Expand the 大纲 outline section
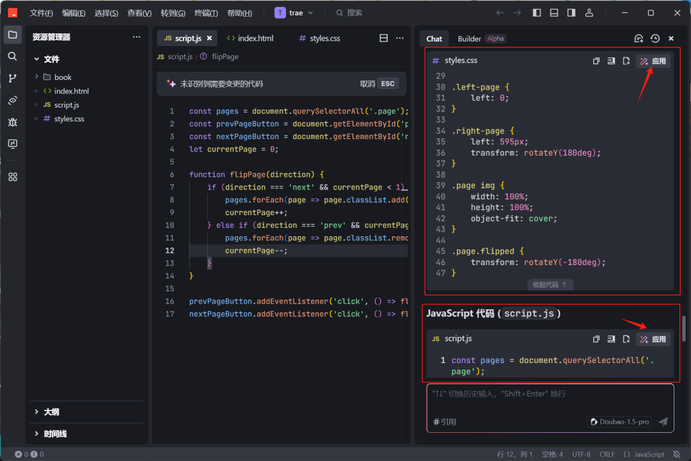Image resolution: width=691 pixels, height=461 pixels. [x=51, y=412]
